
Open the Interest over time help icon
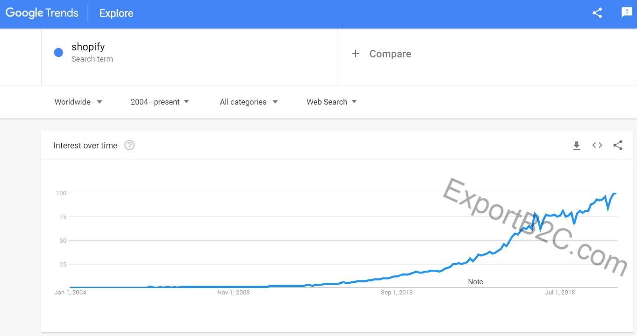point(129,146)
